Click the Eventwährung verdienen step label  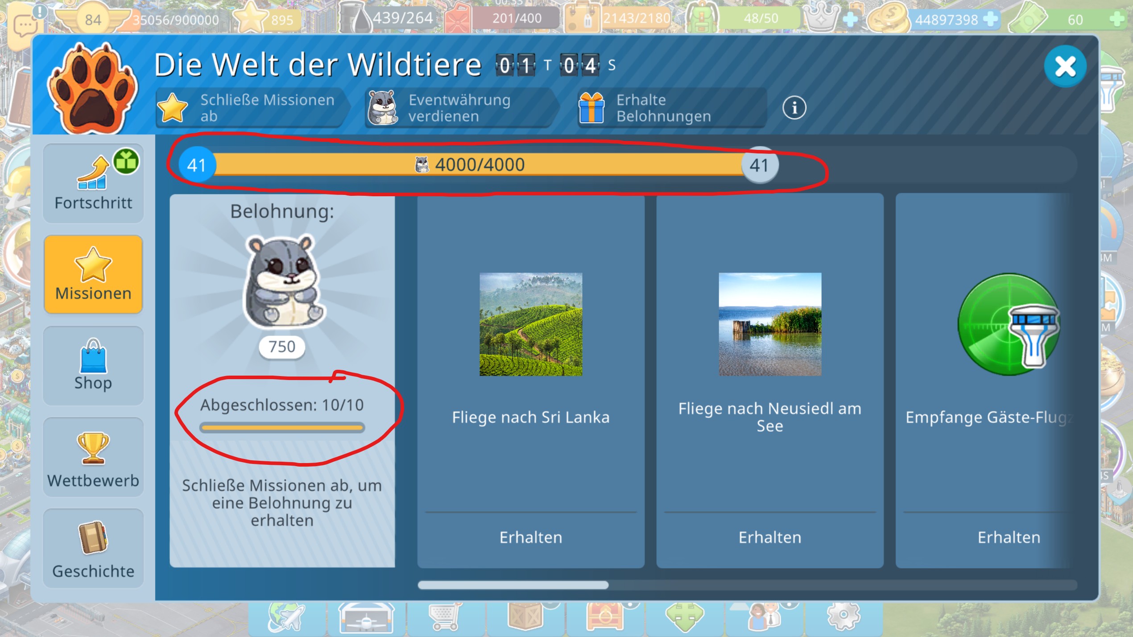tap(459, 108)
